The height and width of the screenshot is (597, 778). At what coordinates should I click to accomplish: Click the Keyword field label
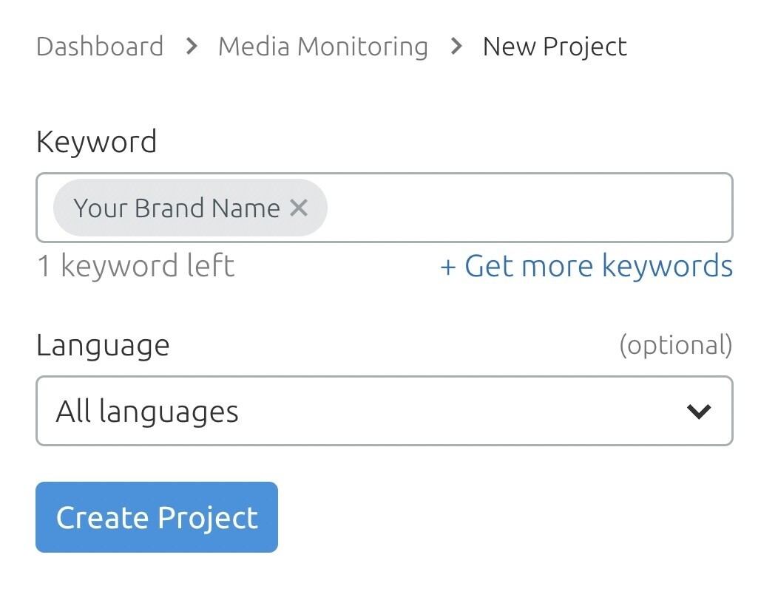(97, 143)
